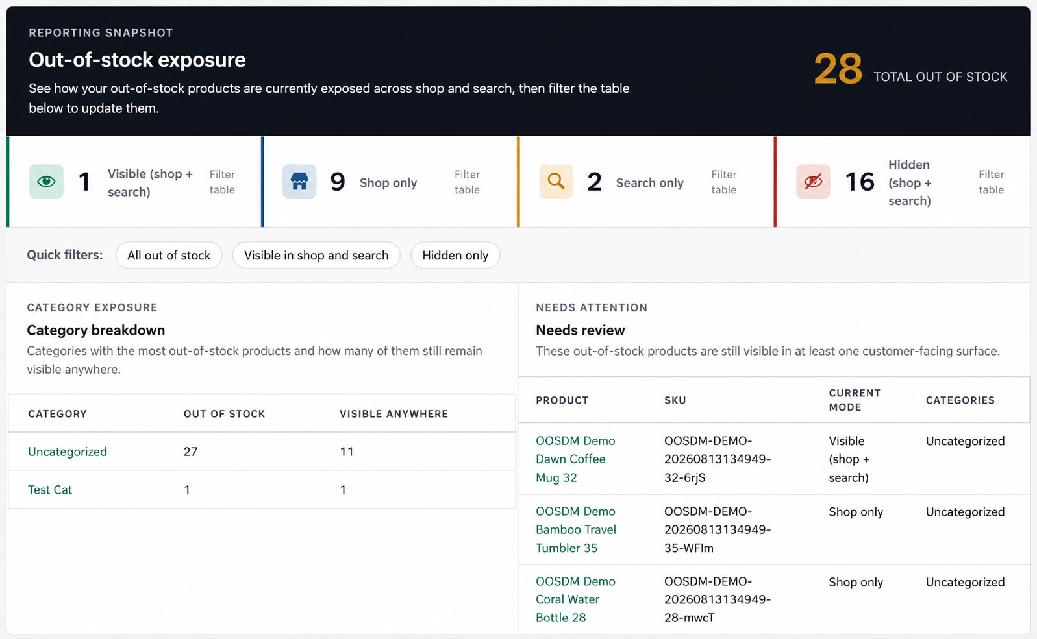Click the SKU column header

point(675,400)
